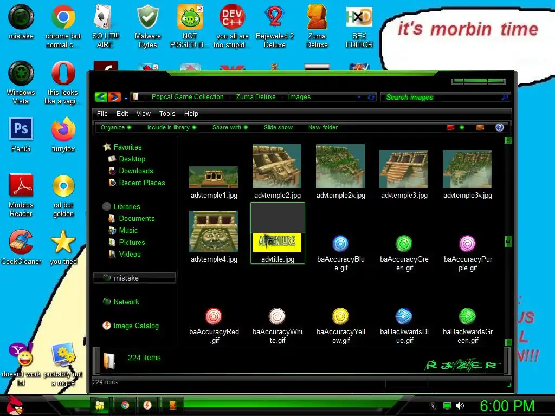Expand the address bar history dropdown
Viewport: 555px width, 416px height.
[359, 97]
